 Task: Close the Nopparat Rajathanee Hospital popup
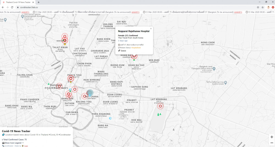[151, 29]
